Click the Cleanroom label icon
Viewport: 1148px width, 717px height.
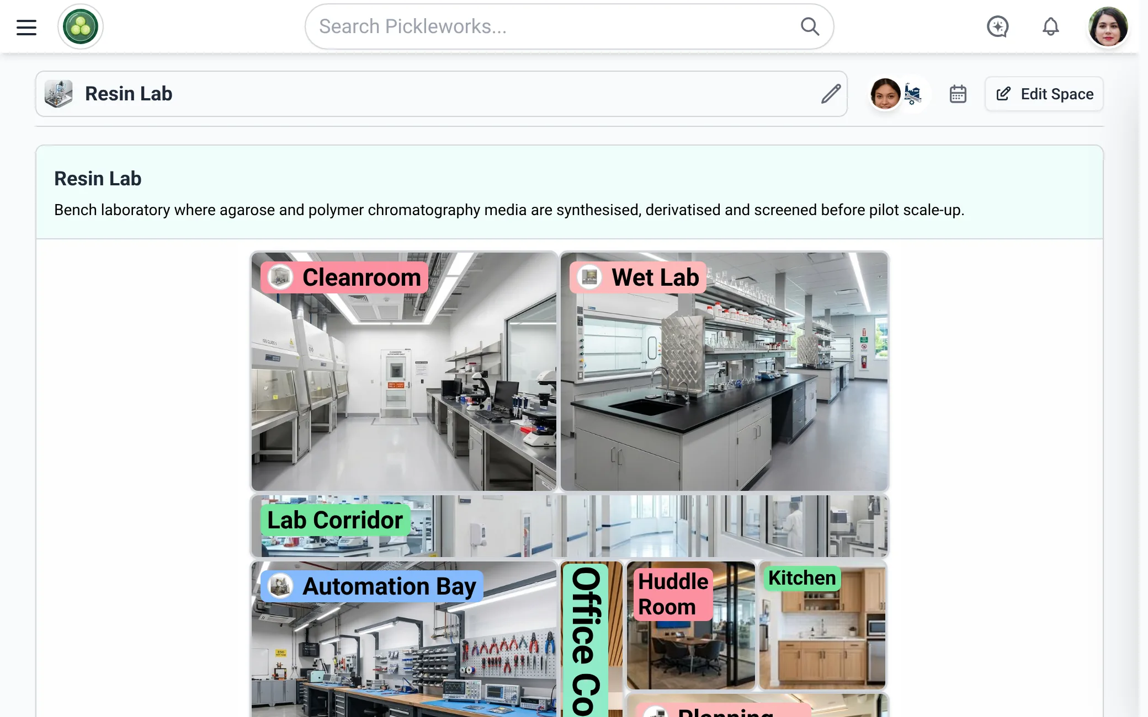click(x=280, y=277)
